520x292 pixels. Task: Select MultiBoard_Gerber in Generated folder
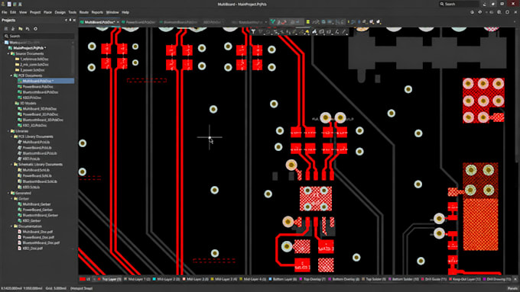pos(37,204)
